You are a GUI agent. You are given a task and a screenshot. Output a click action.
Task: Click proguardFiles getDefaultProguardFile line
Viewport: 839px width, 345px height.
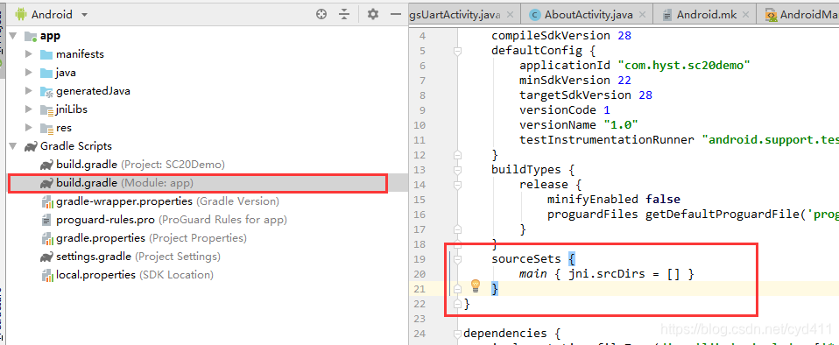pyautogui.click(x=693, y=215)
